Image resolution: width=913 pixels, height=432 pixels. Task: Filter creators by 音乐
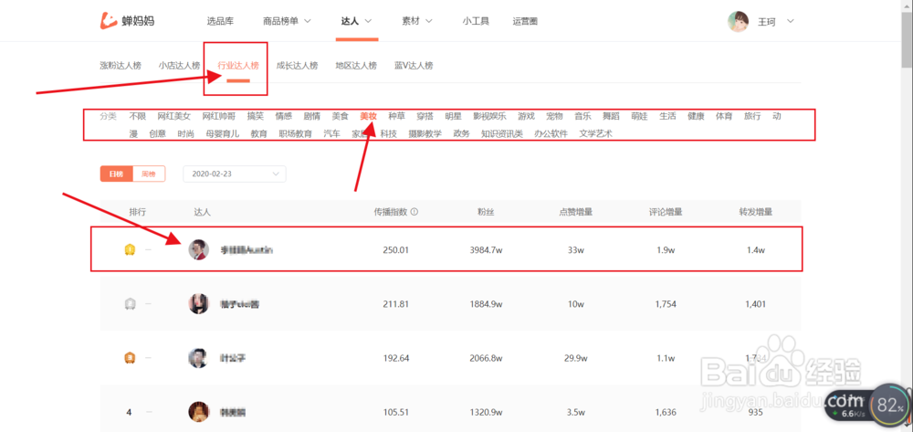[582, 116]
